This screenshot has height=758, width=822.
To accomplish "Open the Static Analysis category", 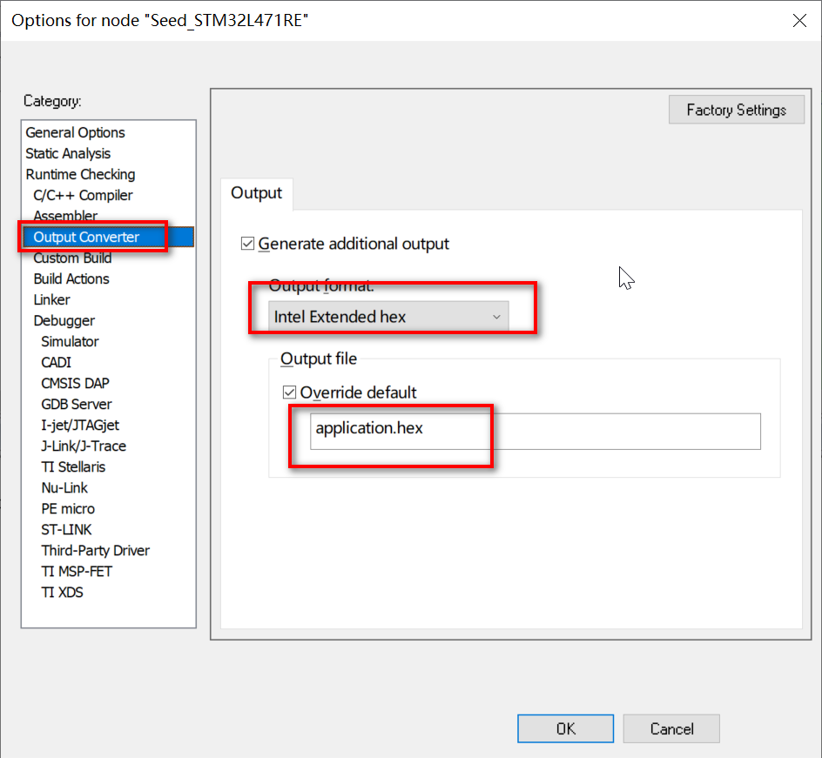I will (68, 153).
